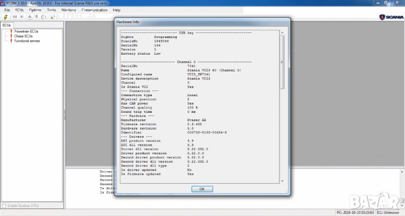405x216 pixels.
Task: Click the red icon beside Chassi ECUs
Action: pos(11,36)
